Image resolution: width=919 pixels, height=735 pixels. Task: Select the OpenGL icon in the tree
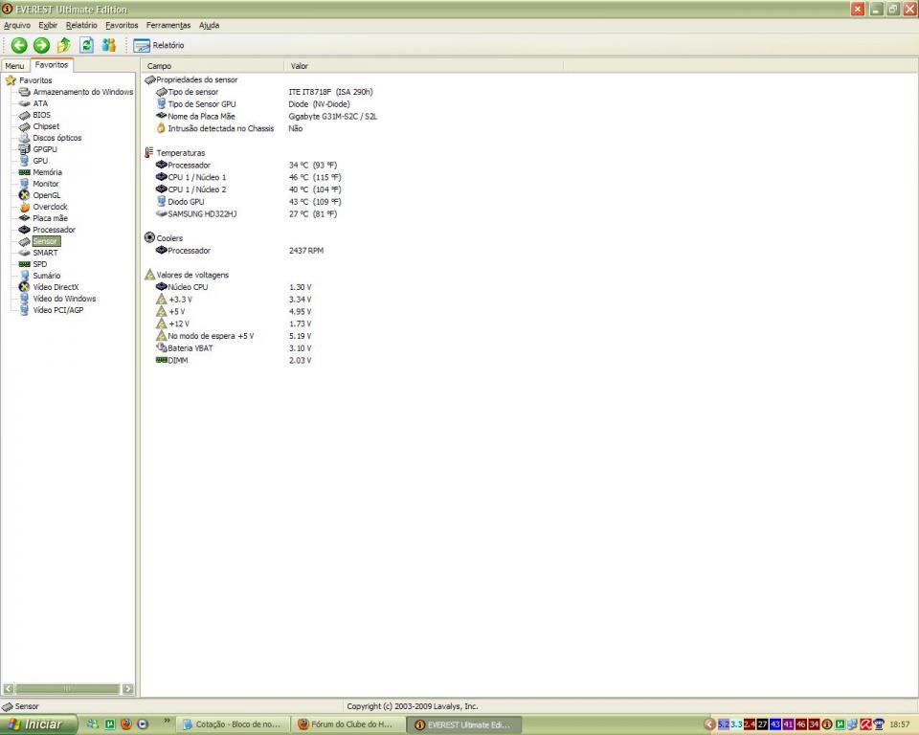(24, 195)
